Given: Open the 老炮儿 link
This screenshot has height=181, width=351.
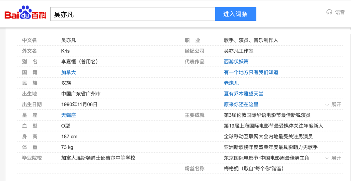Looking at the screenshot, I should pyautogui.click(x=231, y=83).
